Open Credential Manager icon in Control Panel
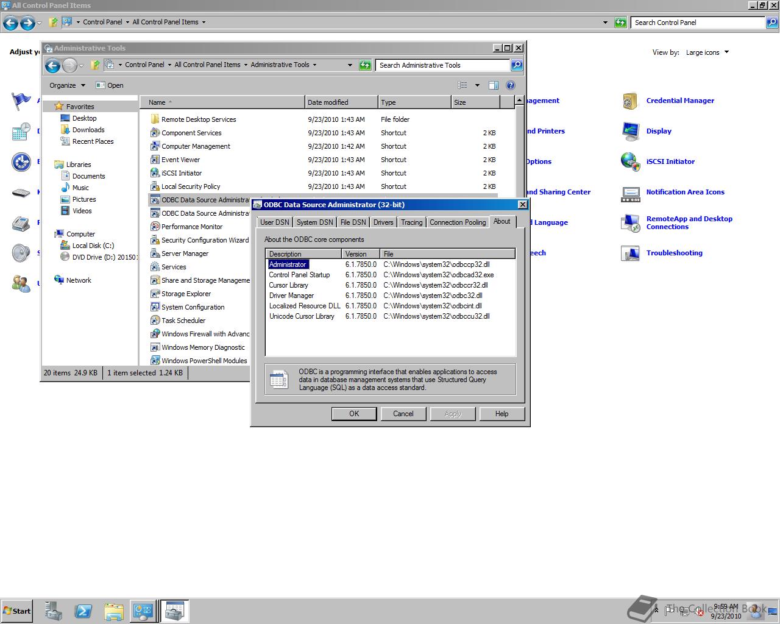The height and width of the screenshot is (624, 780). pyautogui.click(x=630, y=101)
